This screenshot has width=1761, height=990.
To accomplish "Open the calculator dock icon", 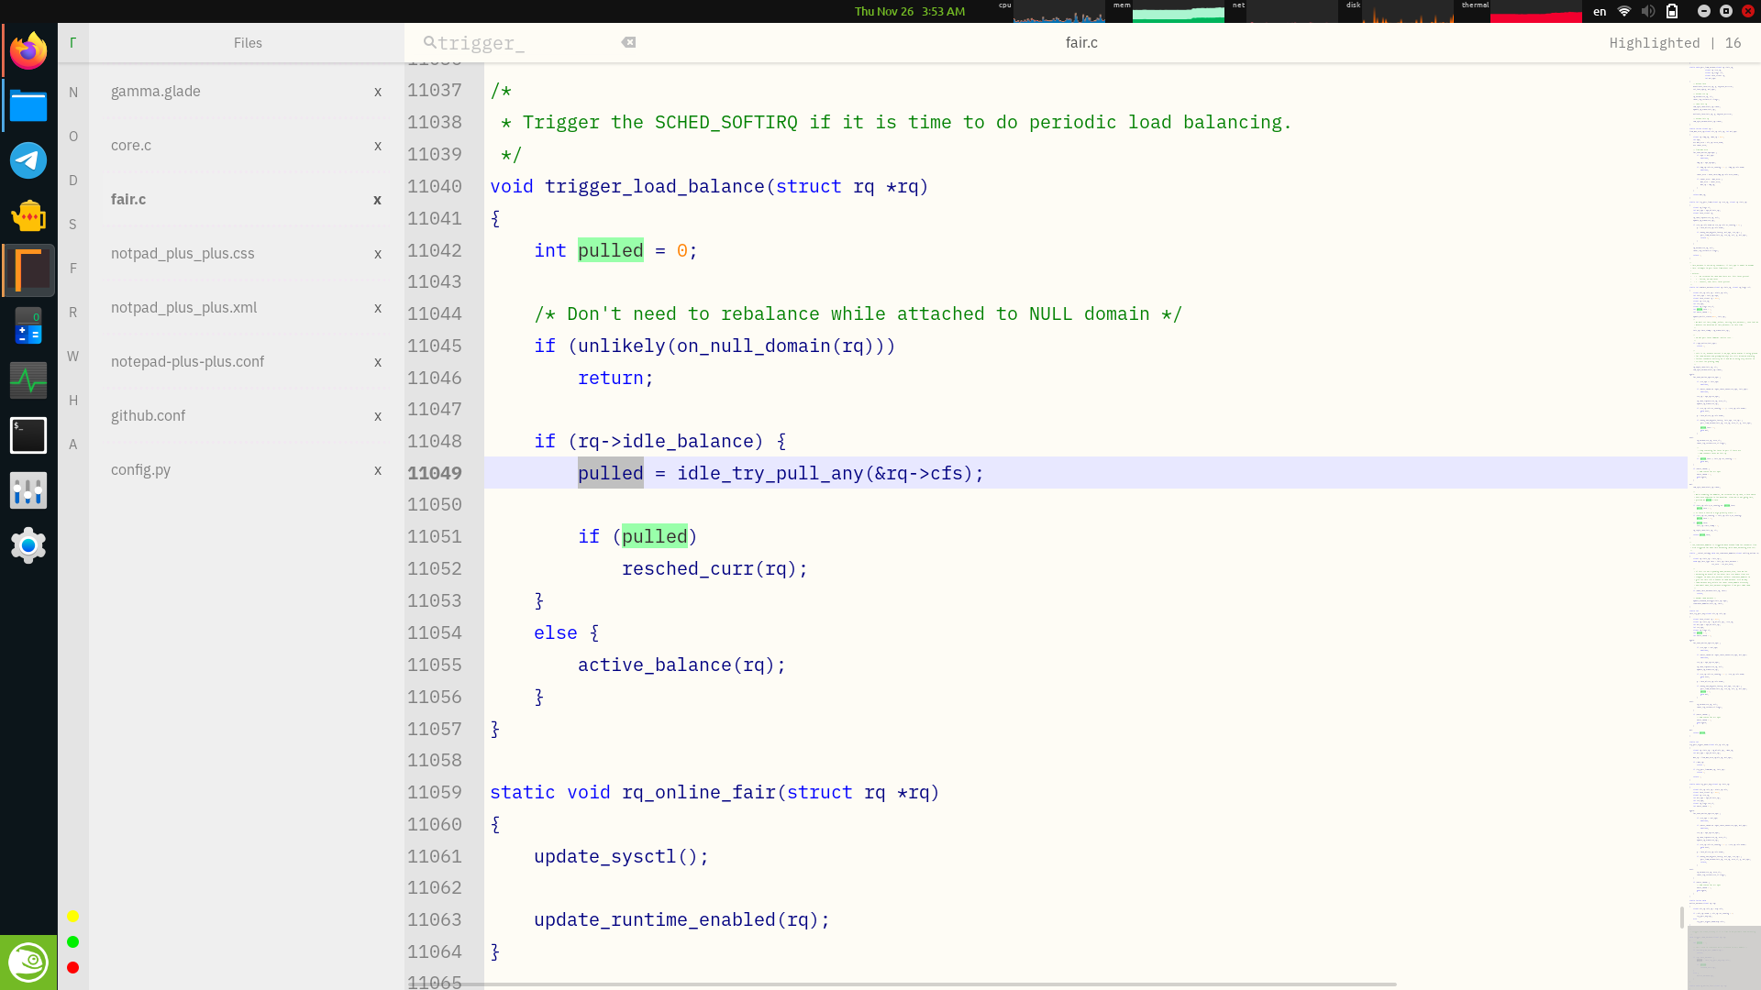I will point(28,325).
